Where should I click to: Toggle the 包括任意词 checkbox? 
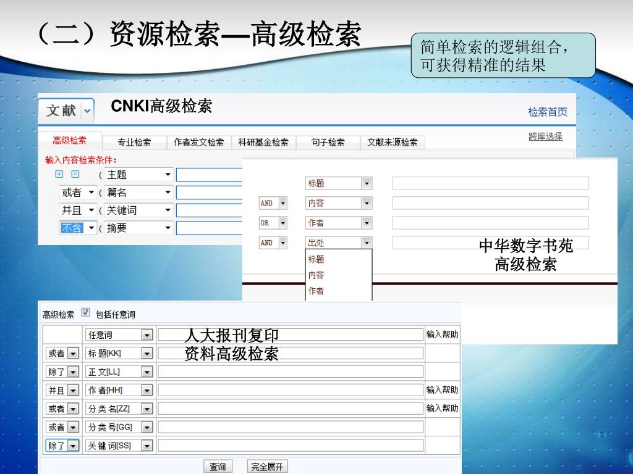(85, 312)
